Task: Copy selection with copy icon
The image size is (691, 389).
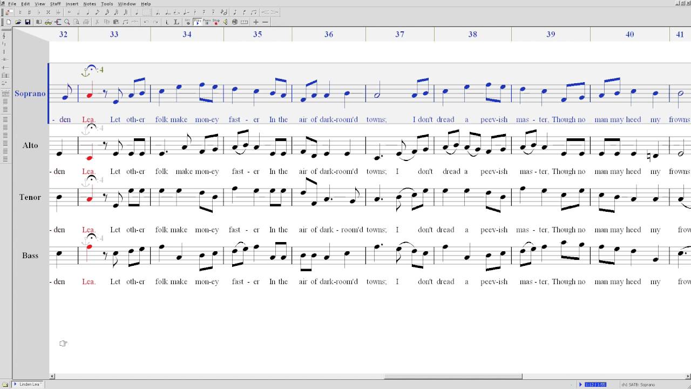Action: click(107, 22)
